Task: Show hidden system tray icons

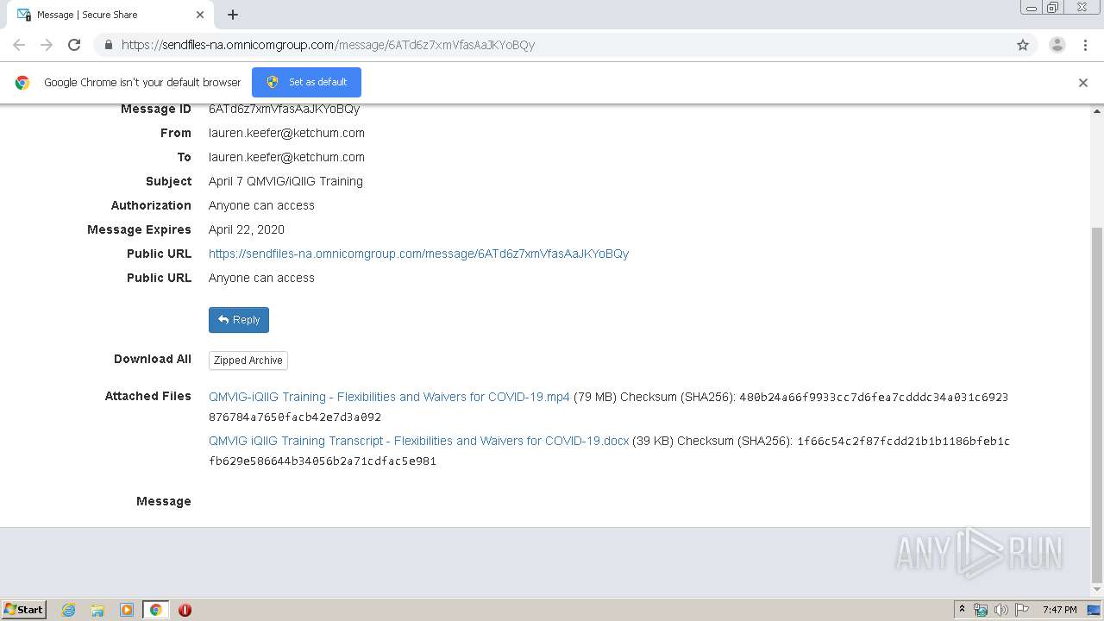Action: [x=962, y=610]
